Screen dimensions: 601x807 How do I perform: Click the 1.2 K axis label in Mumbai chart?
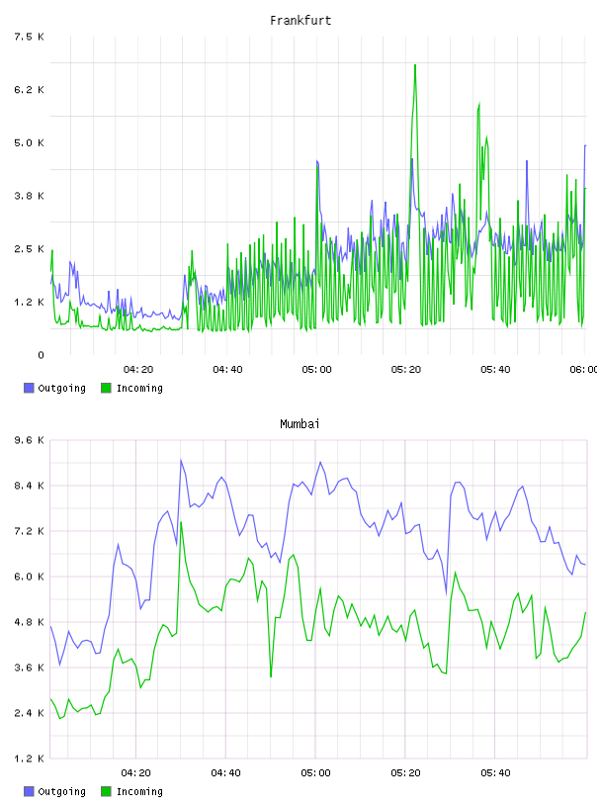29,759
